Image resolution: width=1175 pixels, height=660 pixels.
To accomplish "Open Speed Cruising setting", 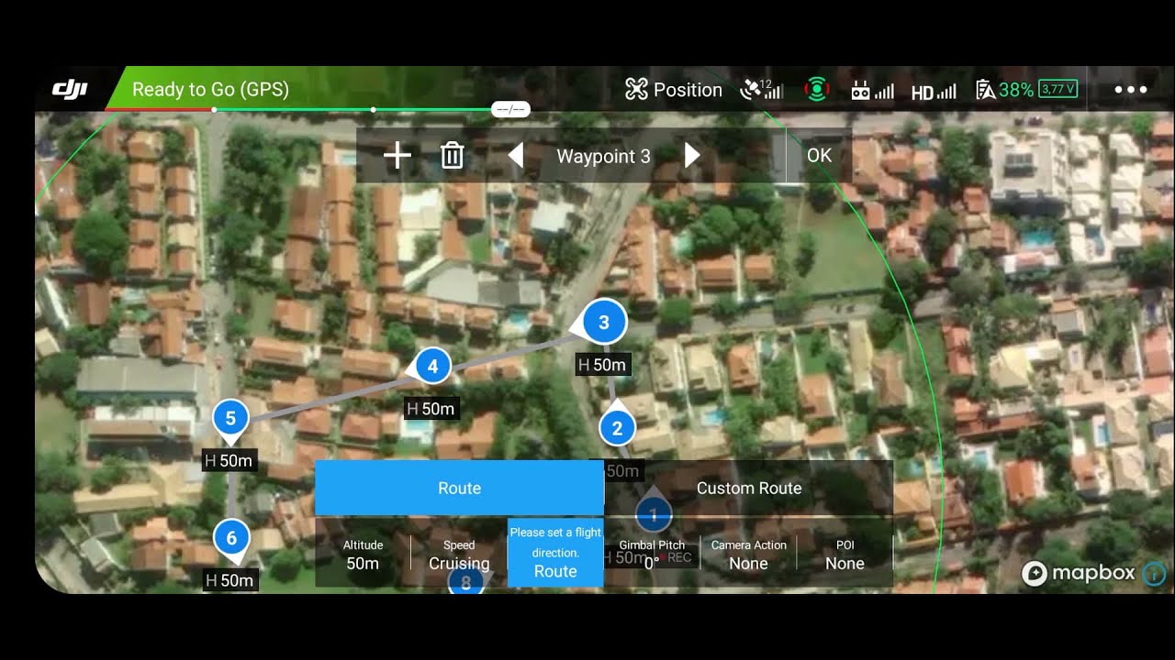I will [x=459, y=554].
